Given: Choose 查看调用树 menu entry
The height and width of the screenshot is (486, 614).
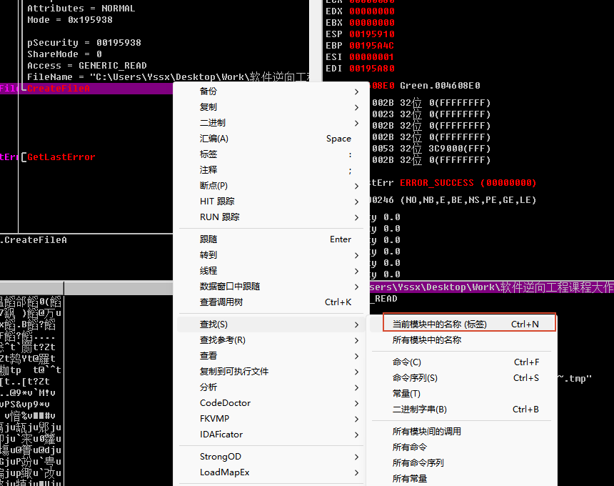Looking at the screenshot, I should [271, 302].
